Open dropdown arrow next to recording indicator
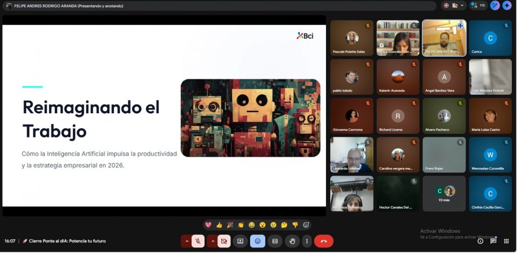Image resolution: width=517 pixels, height=253 pixels. [462, 6]
